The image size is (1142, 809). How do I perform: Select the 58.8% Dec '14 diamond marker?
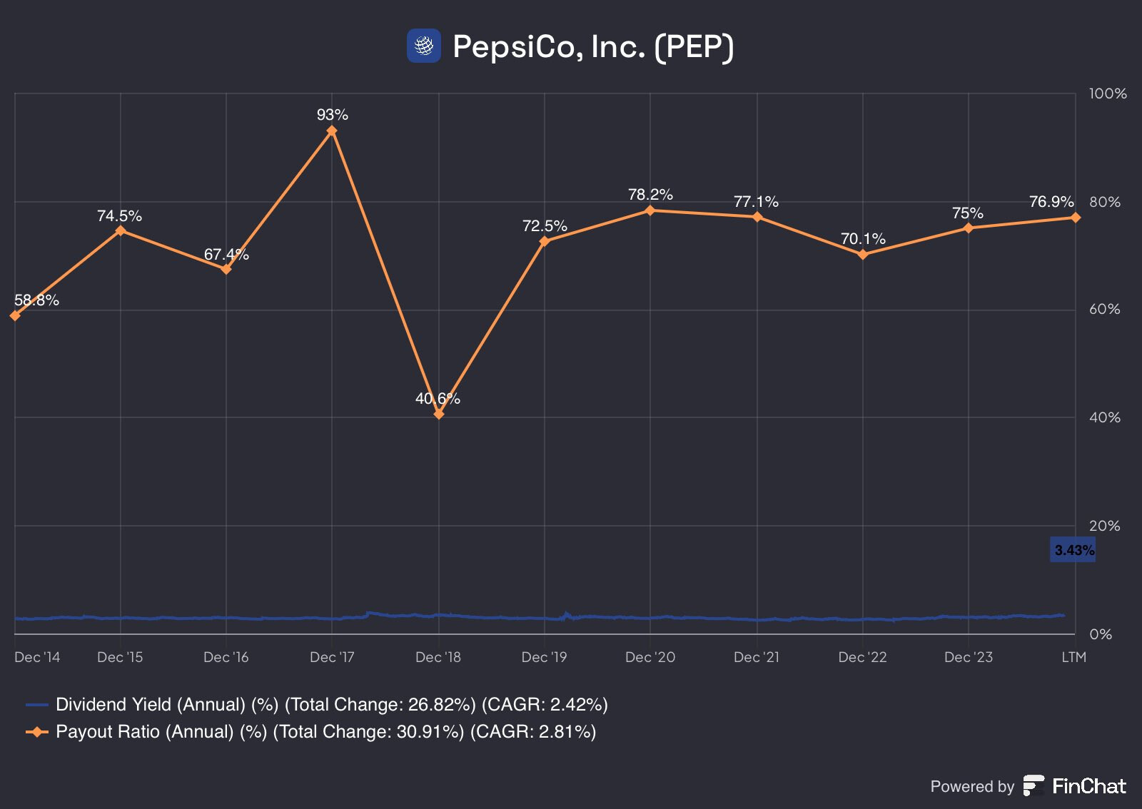point(15,315)
